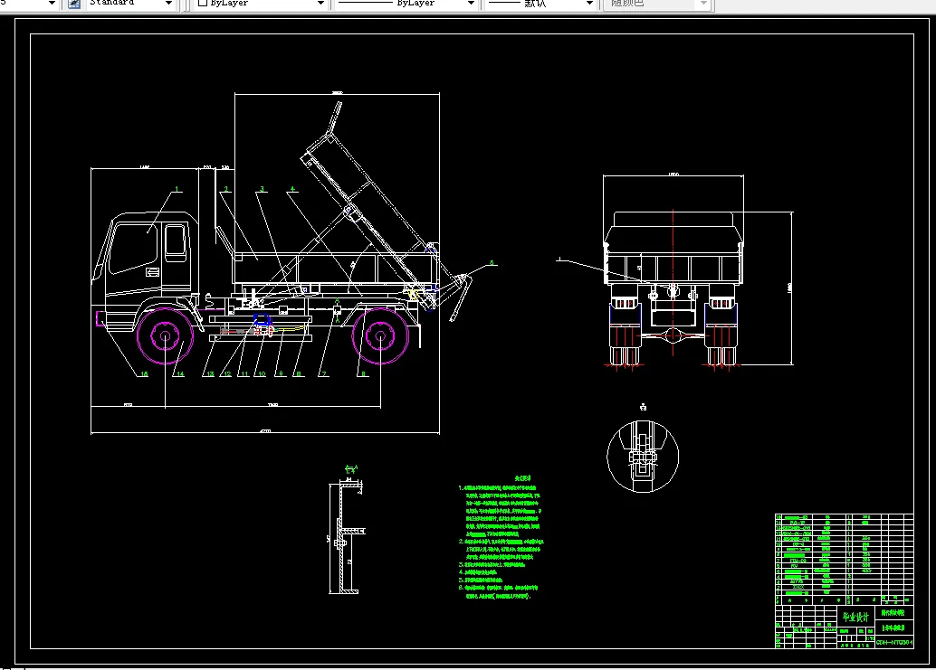Click the green technical requirements text block

501,537
